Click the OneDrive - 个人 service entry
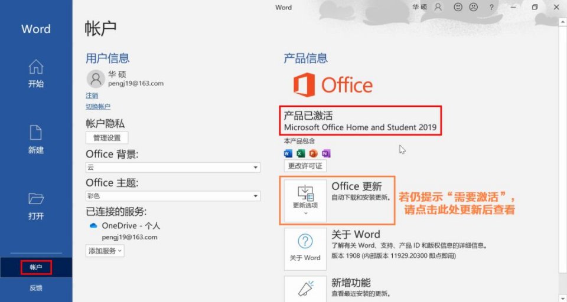This screenshot has height=302, width=567. click(x=131, y=226)
